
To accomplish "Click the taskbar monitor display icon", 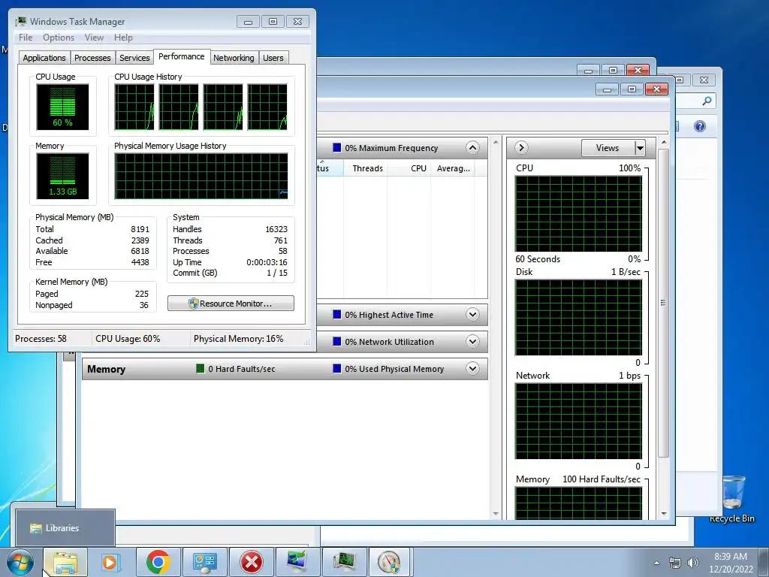I will coord(297,562).
